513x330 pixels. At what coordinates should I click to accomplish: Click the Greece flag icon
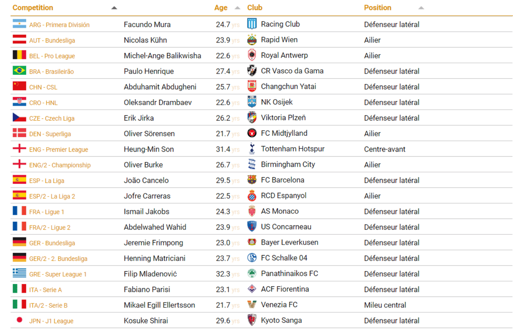(x=19, y=273)
